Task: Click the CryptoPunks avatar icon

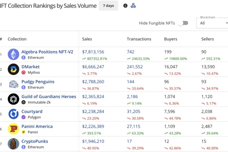Action: tap(14, 144)
